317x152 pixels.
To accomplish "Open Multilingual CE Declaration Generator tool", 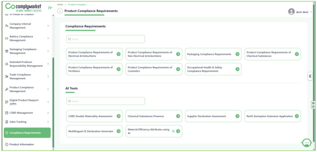I will [94, 131].
